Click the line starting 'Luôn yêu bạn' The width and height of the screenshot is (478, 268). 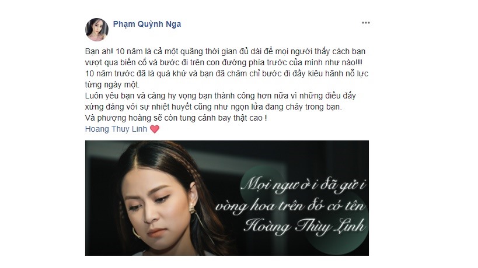click(x=221, y=96)
